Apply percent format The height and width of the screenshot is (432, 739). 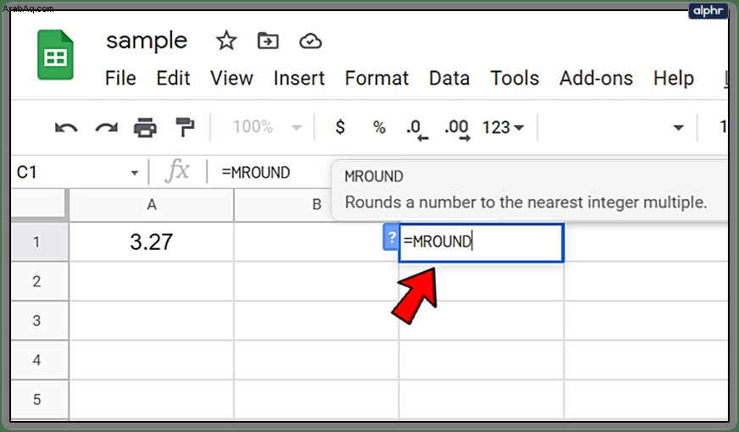click(379, 127)
